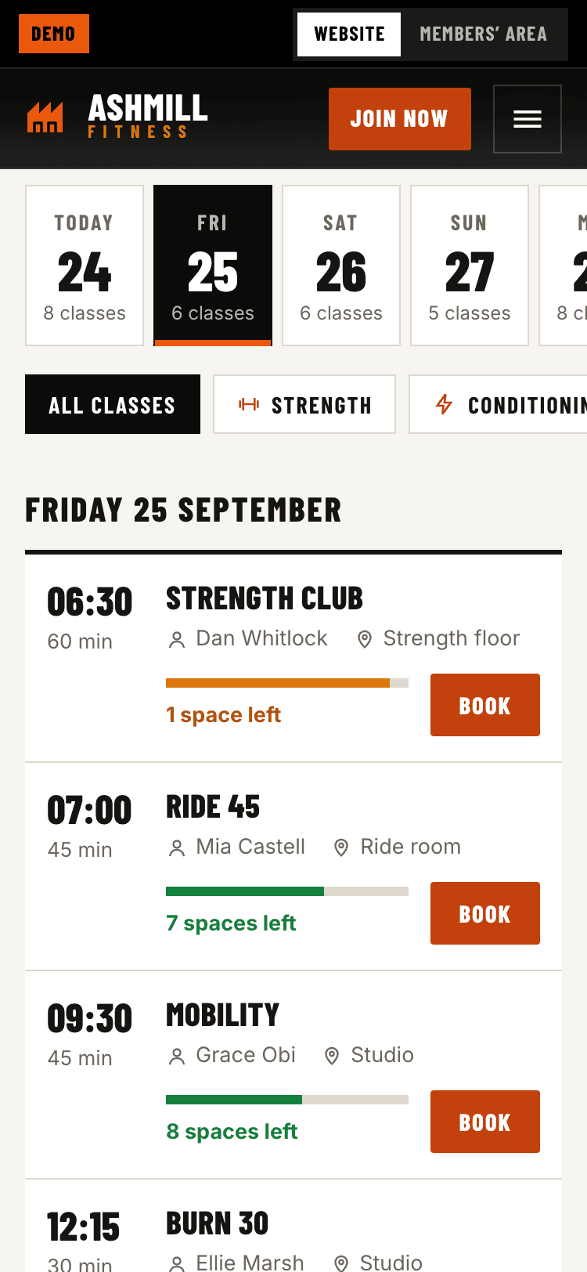Select the All Classes filter
Screen dimensions: 587x1272
tap(113, 404)
